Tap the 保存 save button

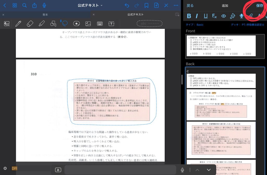pyautogui.click(x=259, y=6)
